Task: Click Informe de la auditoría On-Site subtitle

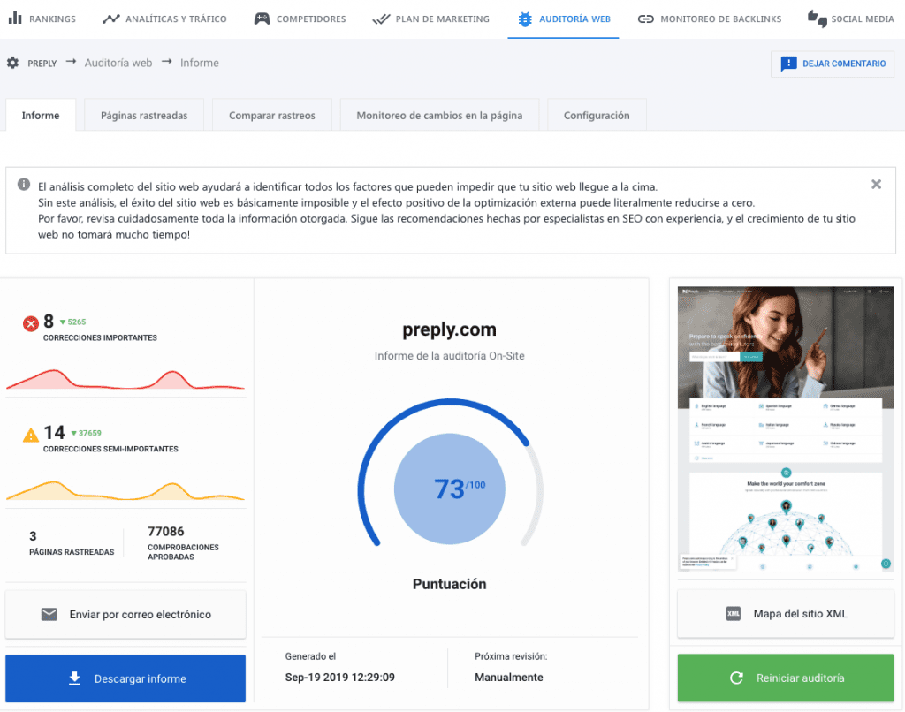Action: coord(450,356)
